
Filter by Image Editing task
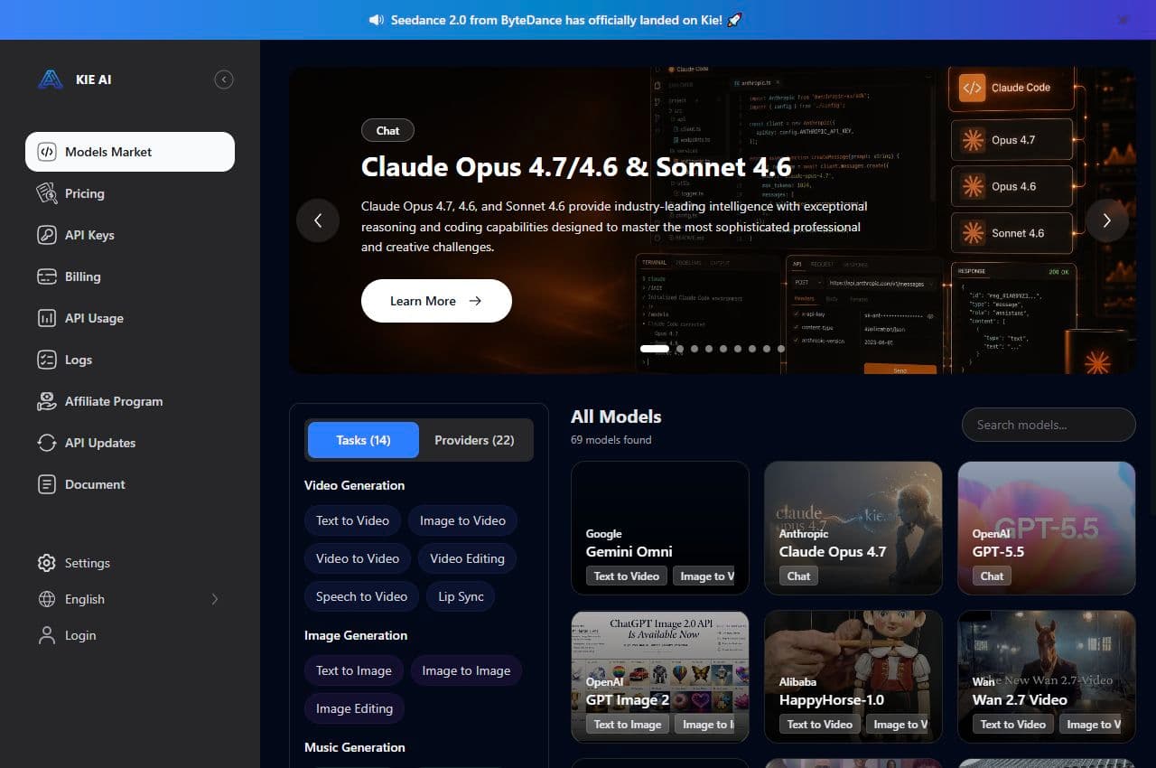click(354, 708)
